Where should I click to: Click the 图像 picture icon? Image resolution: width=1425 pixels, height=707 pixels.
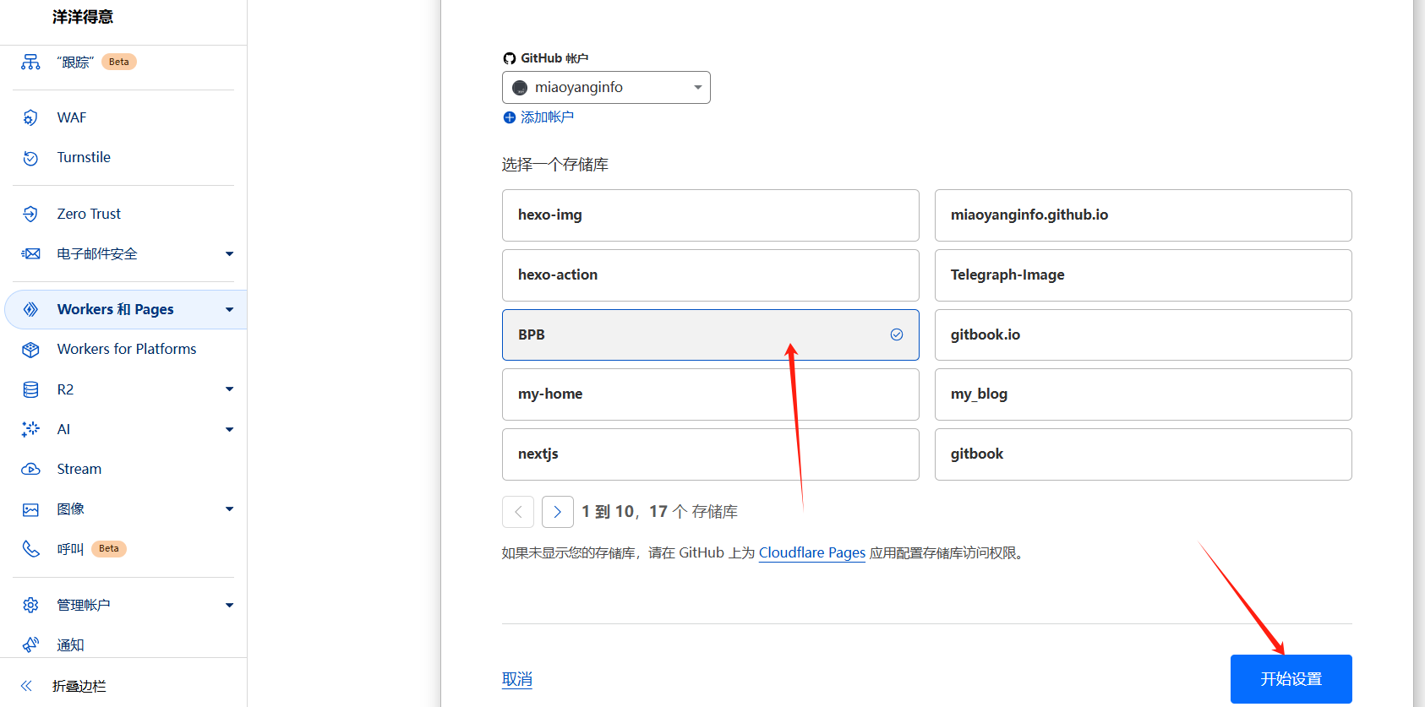click(30, 509)
